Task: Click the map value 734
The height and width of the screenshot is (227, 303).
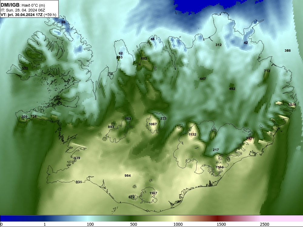Action: coord(33,116)
